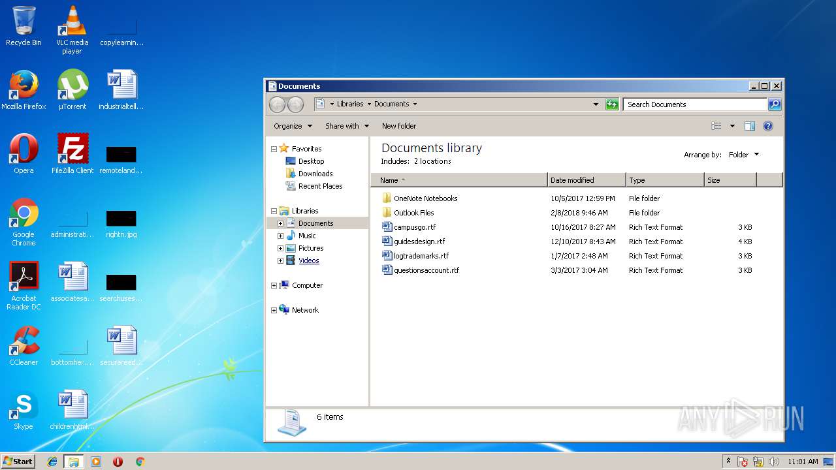Collapse the Favorites tree group
The height and width of the screenshot is (470, 836).
click(x=274, y=149)
